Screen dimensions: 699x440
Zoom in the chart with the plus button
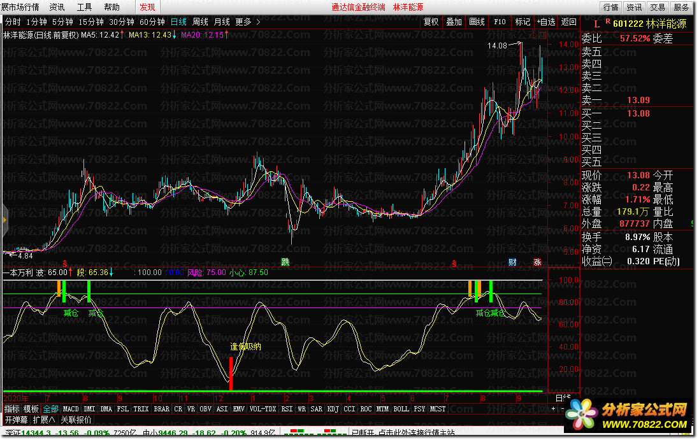pos(554,408)
